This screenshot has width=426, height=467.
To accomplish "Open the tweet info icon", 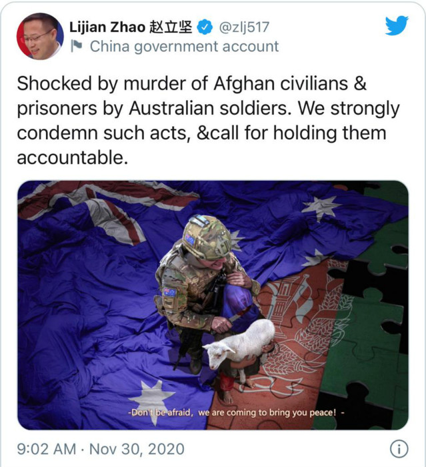I will 399,448.
